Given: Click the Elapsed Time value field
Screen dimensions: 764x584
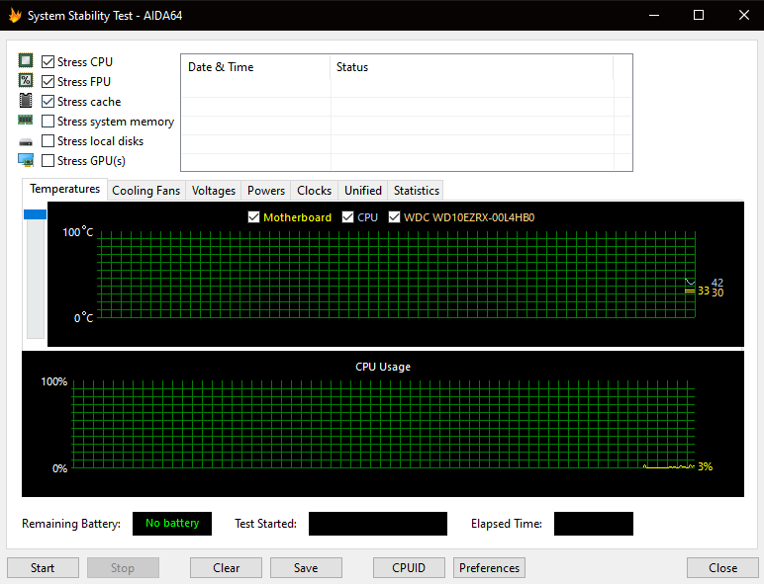Looking at the screenshot, I should point(594,524).
